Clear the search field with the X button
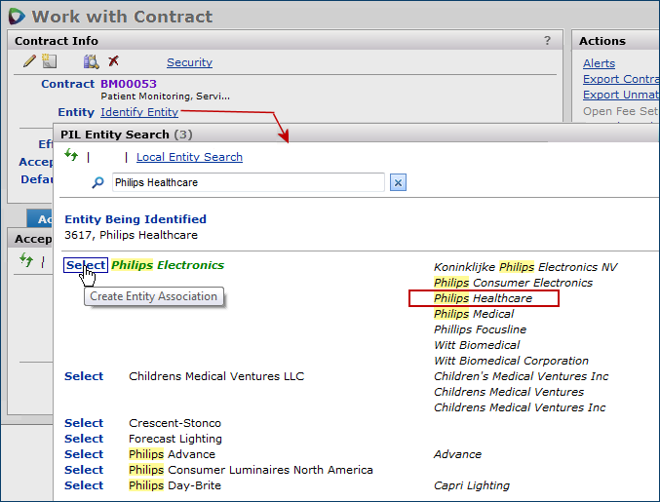This screenshot has height=502, width=660. (x=398, y=182)
